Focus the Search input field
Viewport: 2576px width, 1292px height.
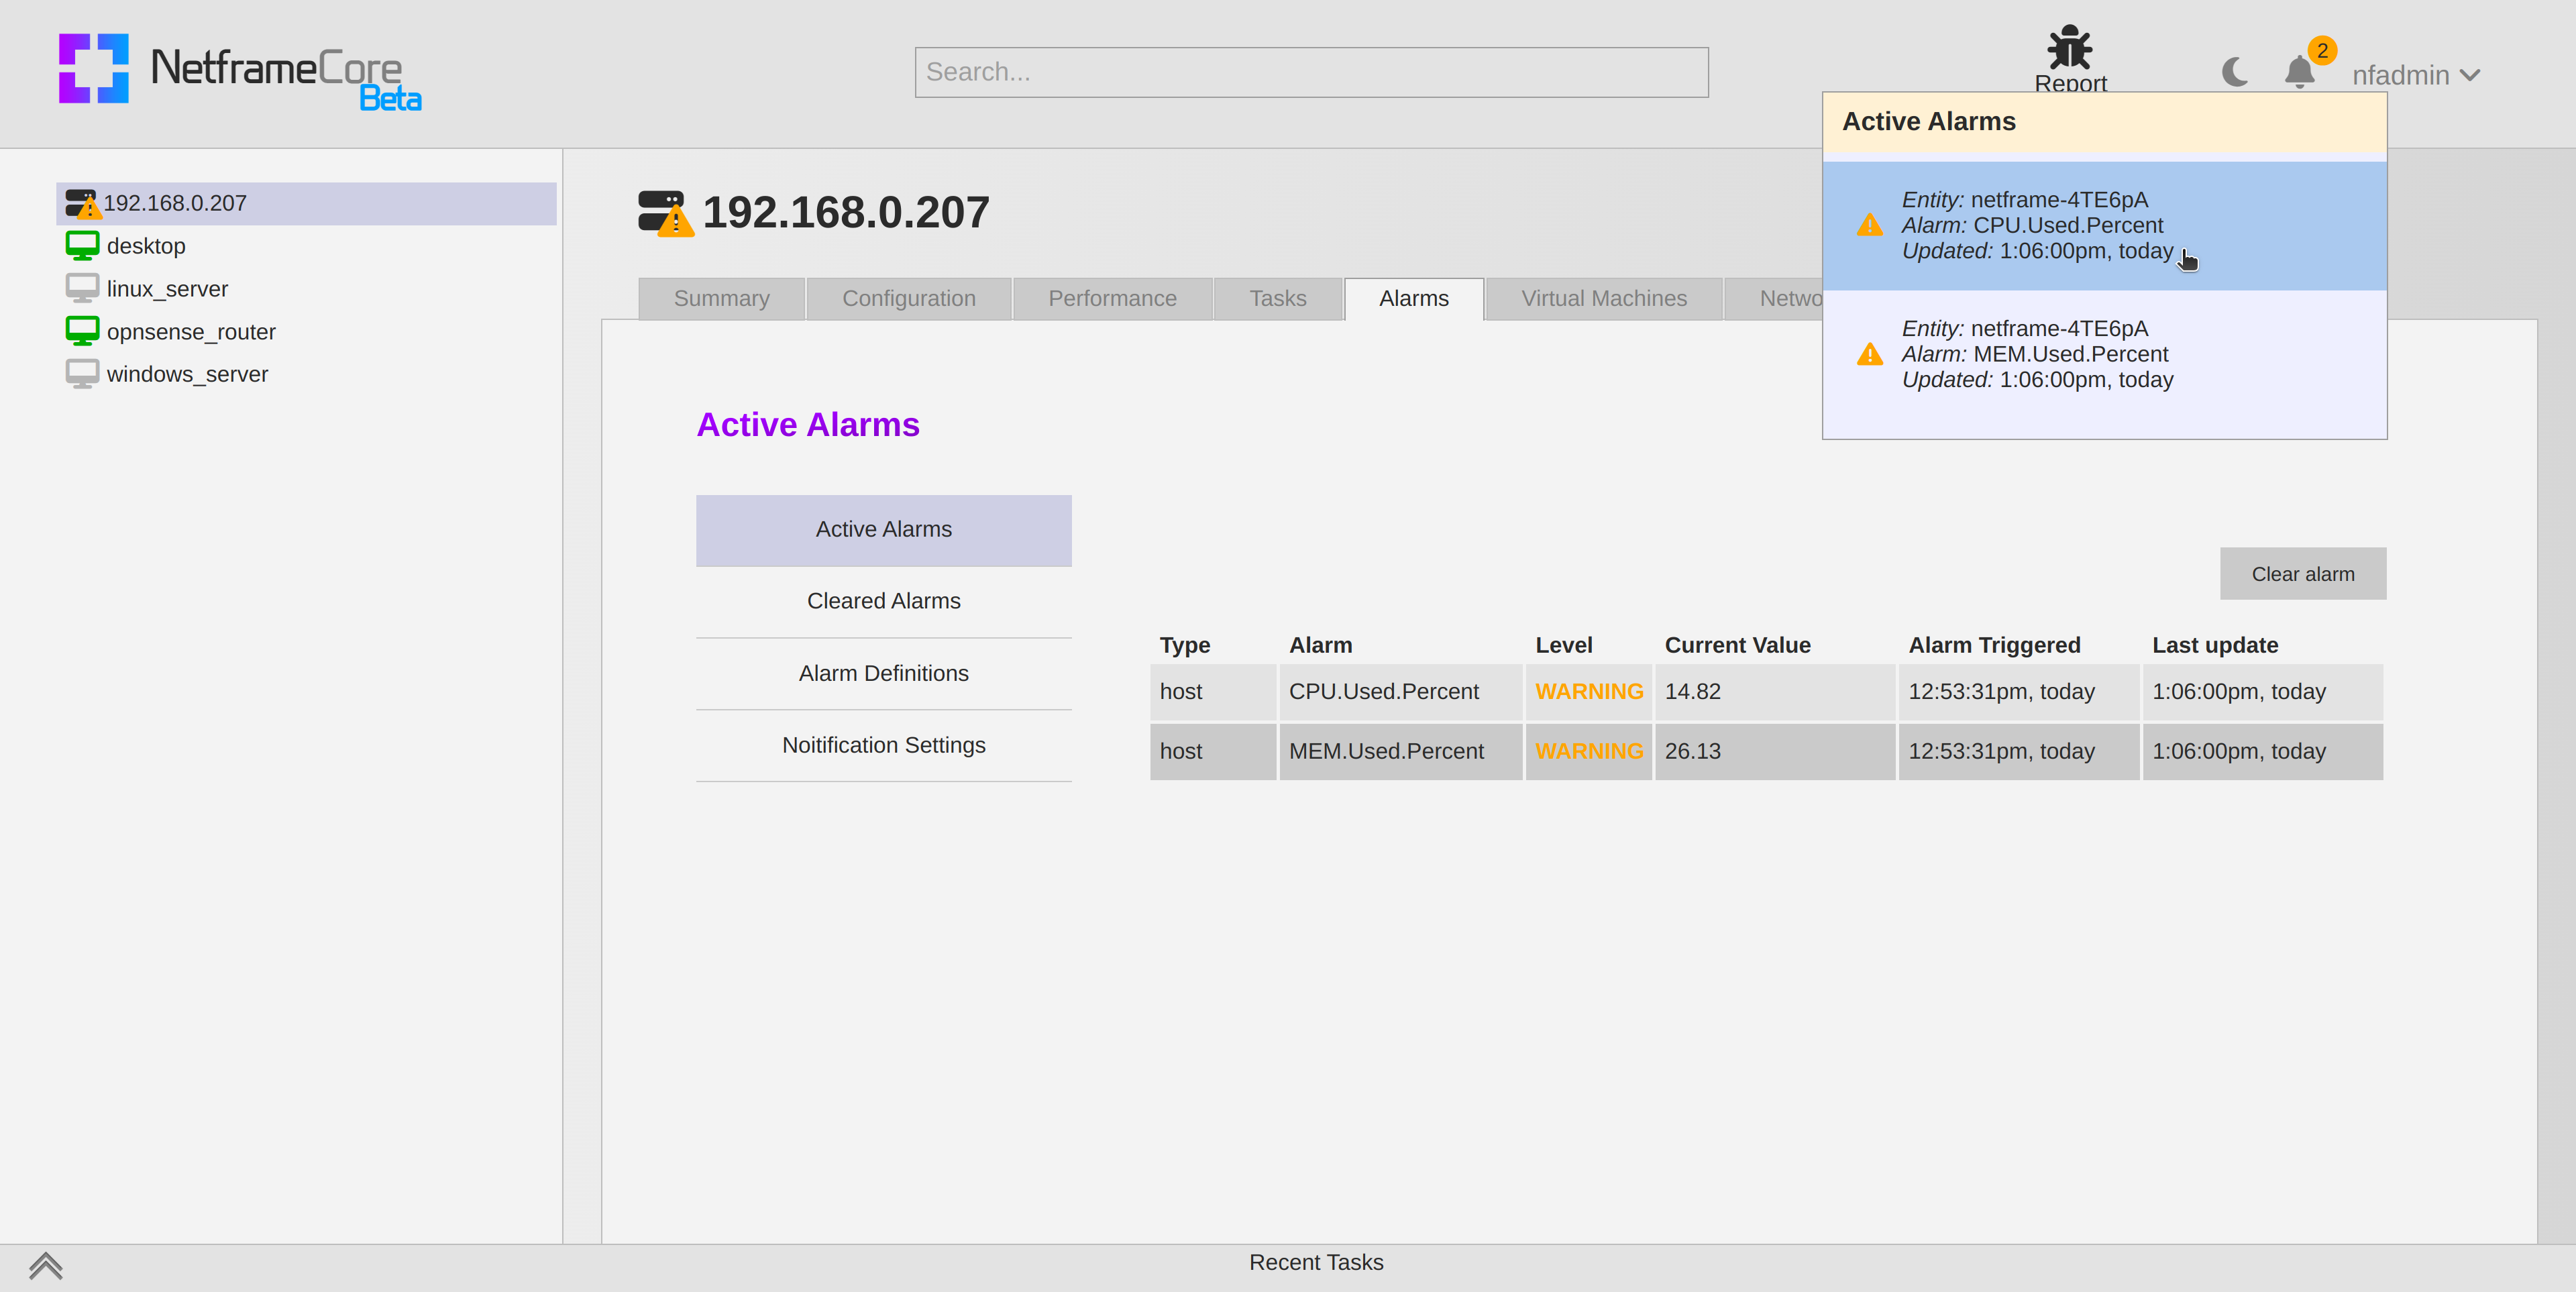[1311, 72]
